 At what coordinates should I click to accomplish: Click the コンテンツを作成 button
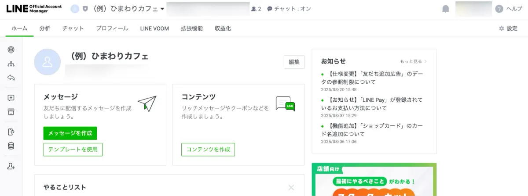click(x=208, y=150)
